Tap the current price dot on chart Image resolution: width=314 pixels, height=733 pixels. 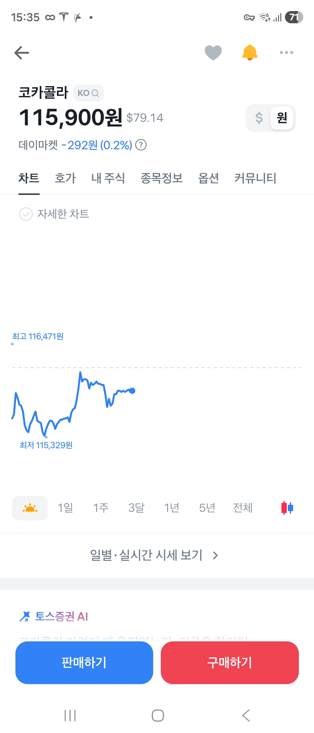pyautogui.click(x=132, y=391)
